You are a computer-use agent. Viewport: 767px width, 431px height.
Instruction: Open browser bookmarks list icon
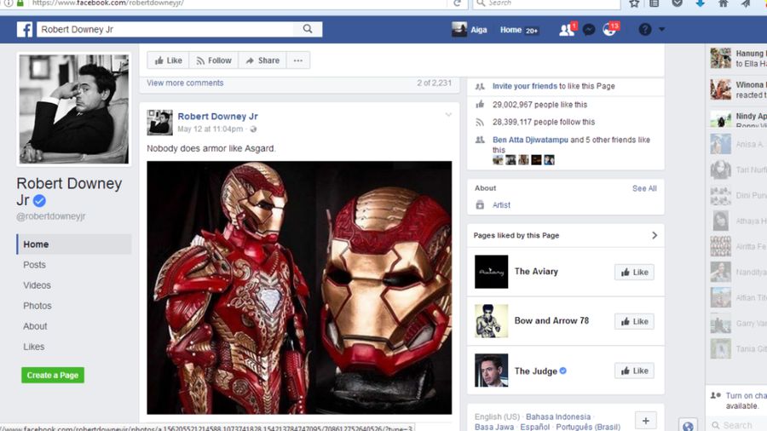click(654, 3)
